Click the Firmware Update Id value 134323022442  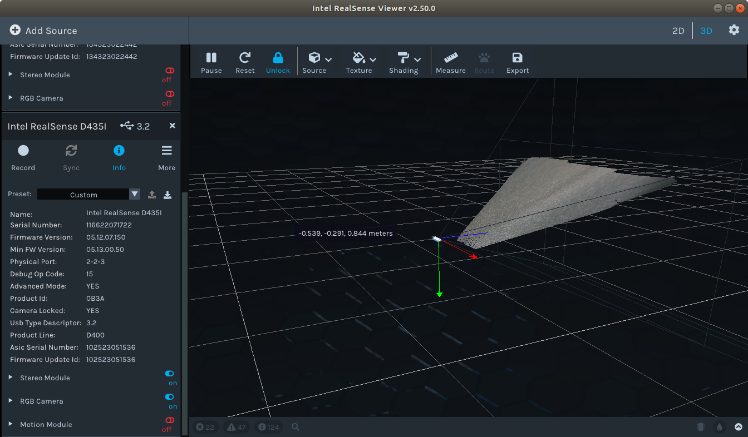click(x=111, y=57)
